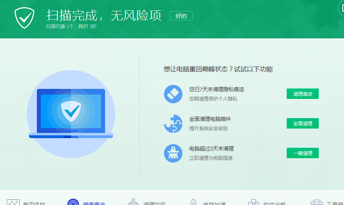Switch to the 清理垃圾 tab
This screenshot has width=344, height=205.
tap(146, 202)
